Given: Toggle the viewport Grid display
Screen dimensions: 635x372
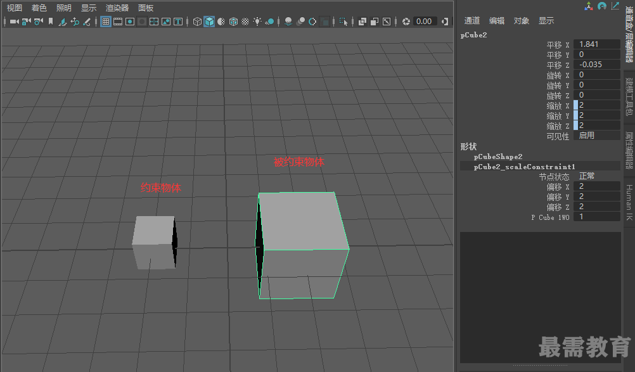Looking at the screenshot, I should point(106,22).
